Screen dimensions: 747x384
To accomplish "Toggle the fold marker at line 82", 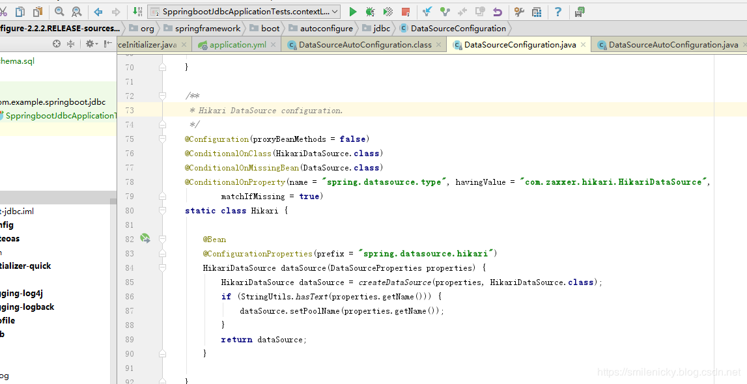I will (162, 239).
